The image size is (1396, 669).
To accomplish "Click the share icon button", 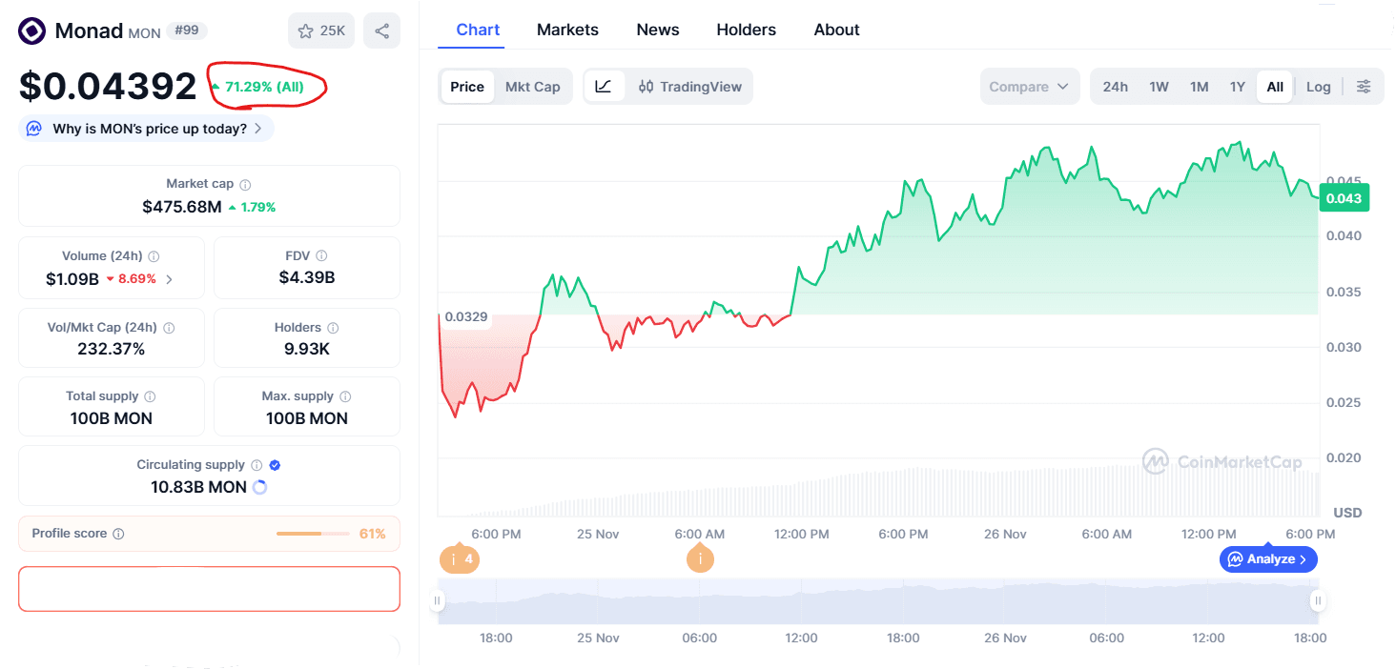I will [381, 30].
